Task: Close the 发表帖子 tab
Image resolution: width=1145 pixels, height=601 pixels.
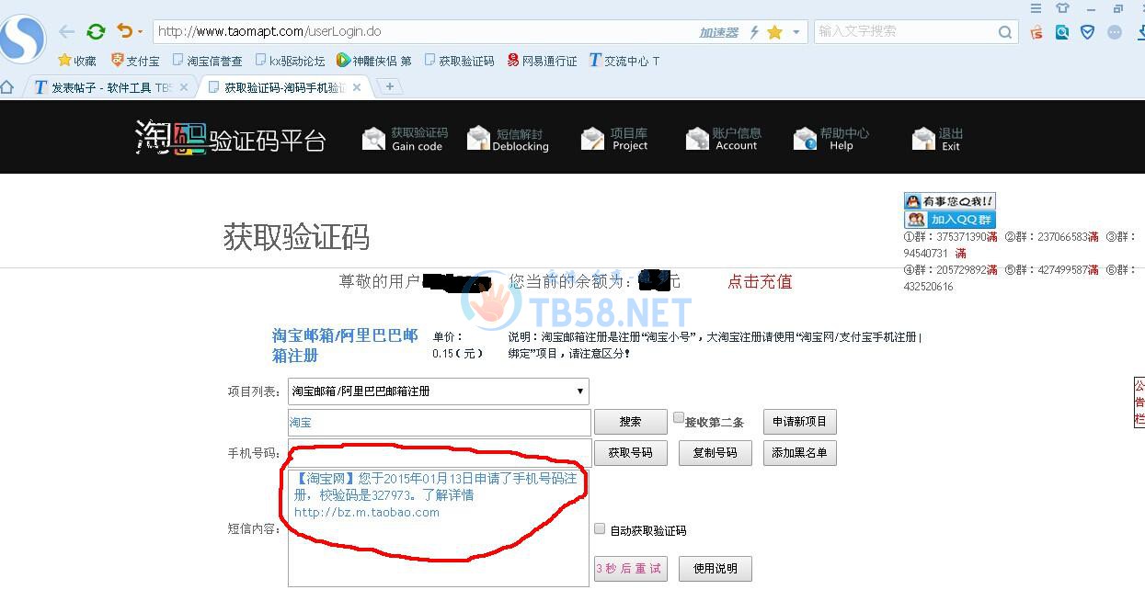Action: (x=184, y=87)
